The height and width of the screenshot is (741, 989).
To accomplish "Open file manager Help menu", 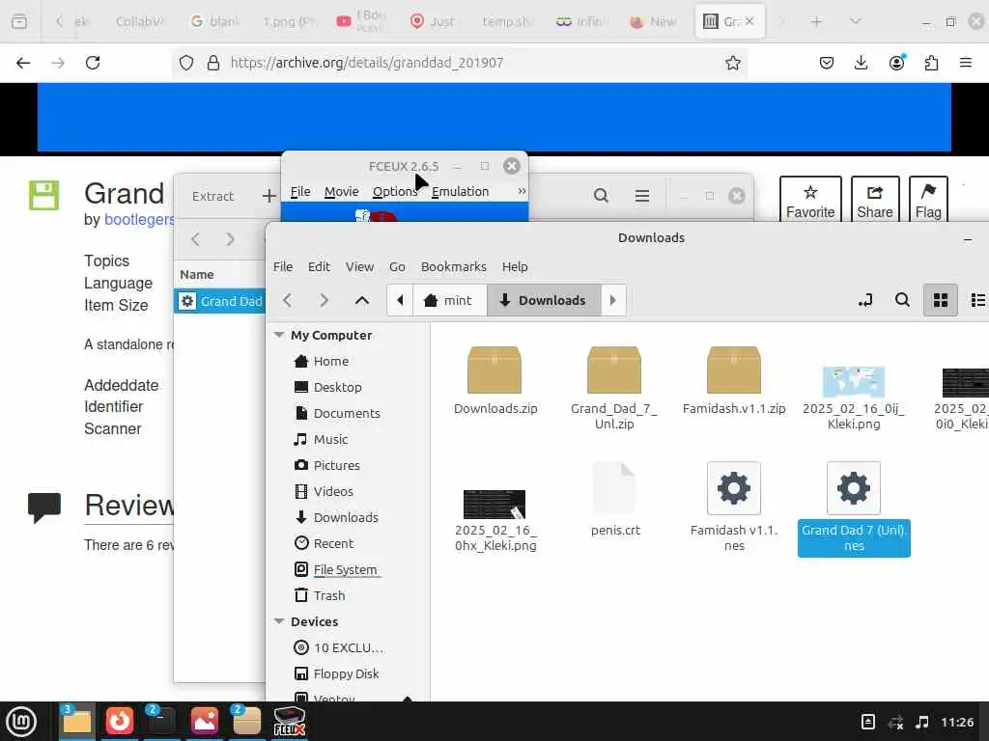I will [515, 266].
